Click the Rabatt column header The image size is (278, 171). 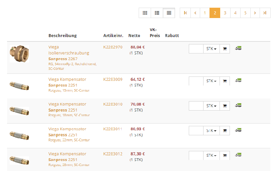pyautogui.click(x=172, y=36)
